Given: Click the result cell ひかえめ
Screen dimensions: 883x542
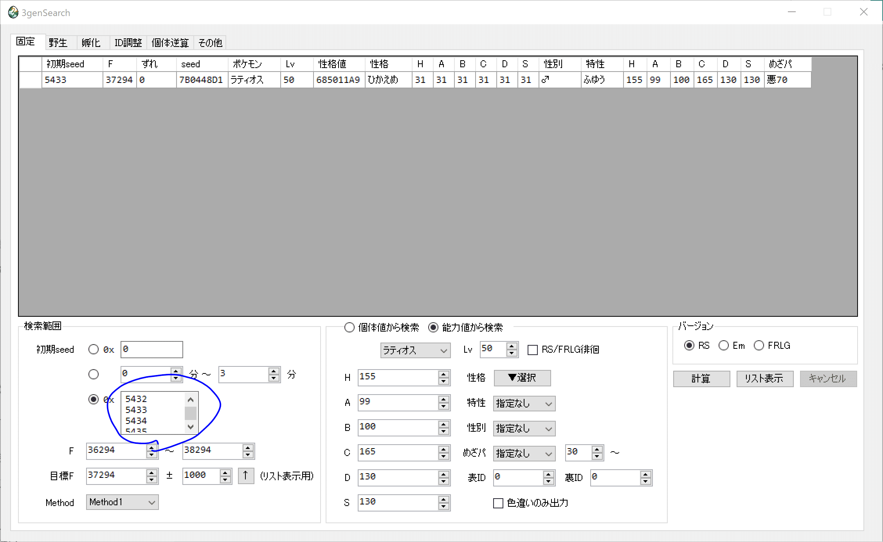Looking at the screenshot, I should click(x=388, y=80).
